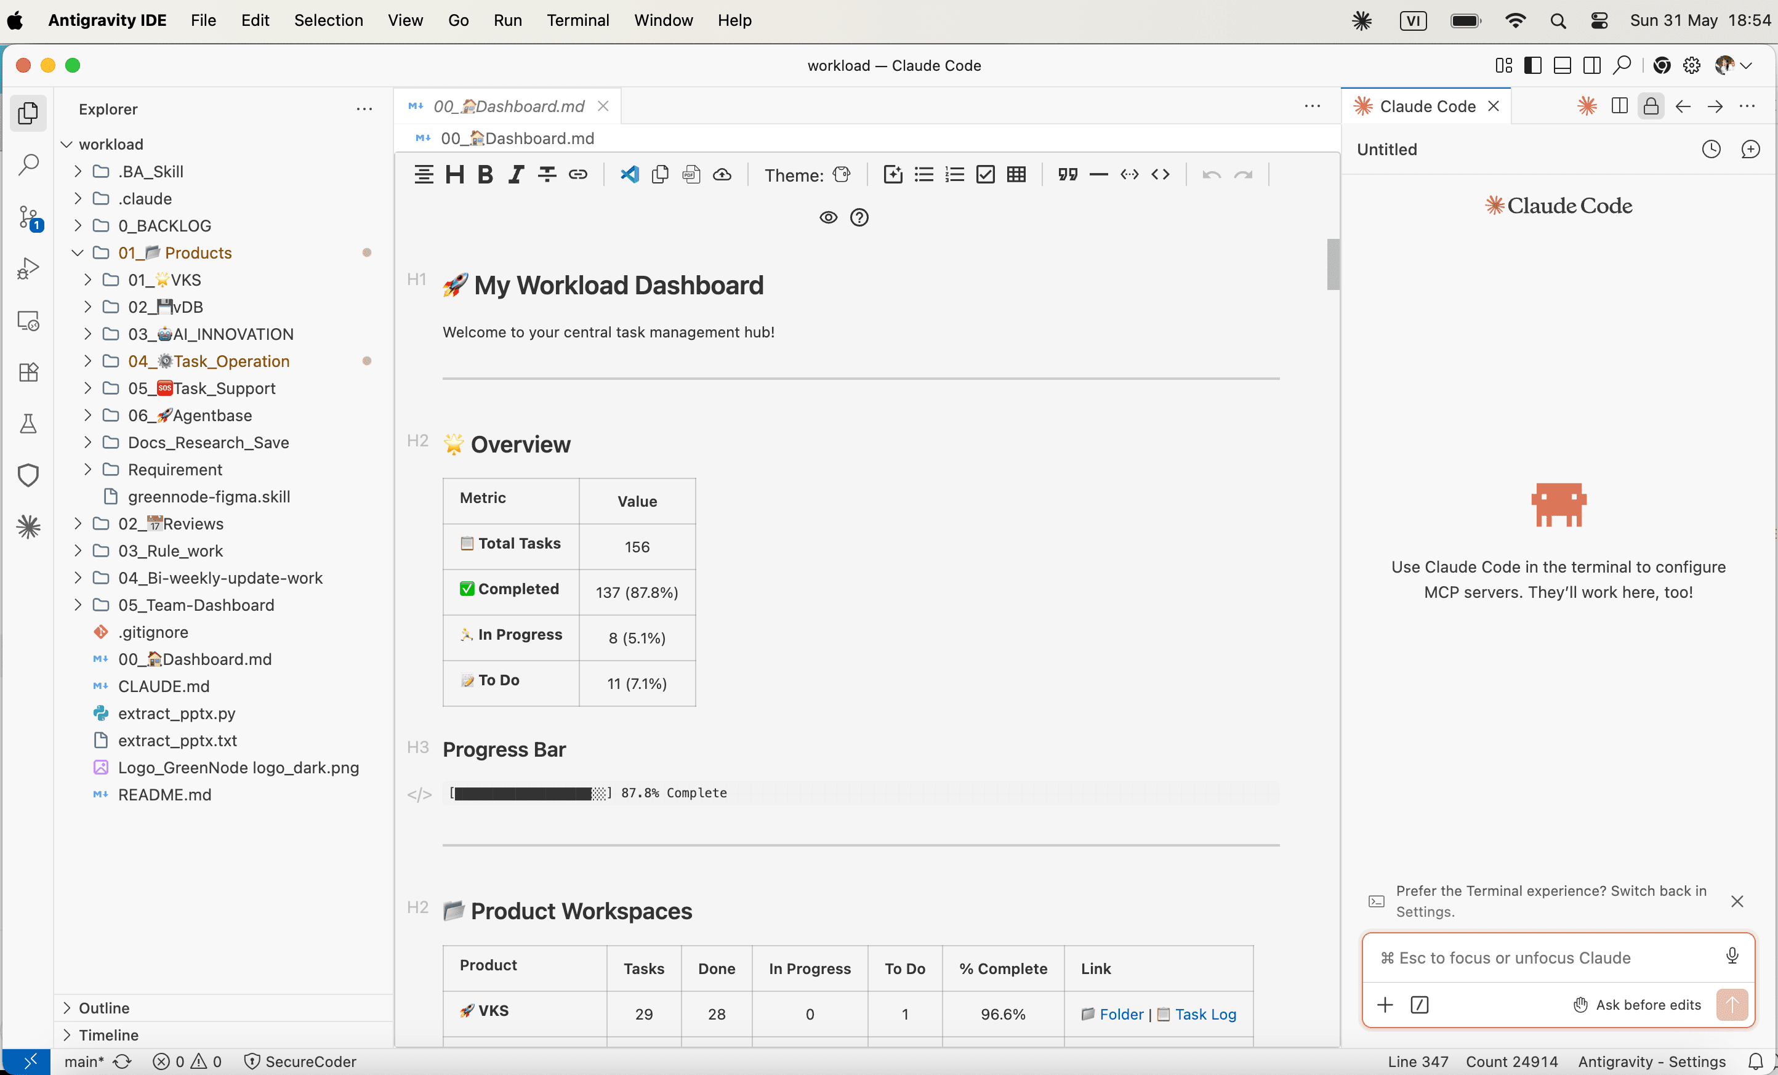Insert a task checkbox item from toolbar
Viewport: 1778px width, 1075px height.
(985, 175)
